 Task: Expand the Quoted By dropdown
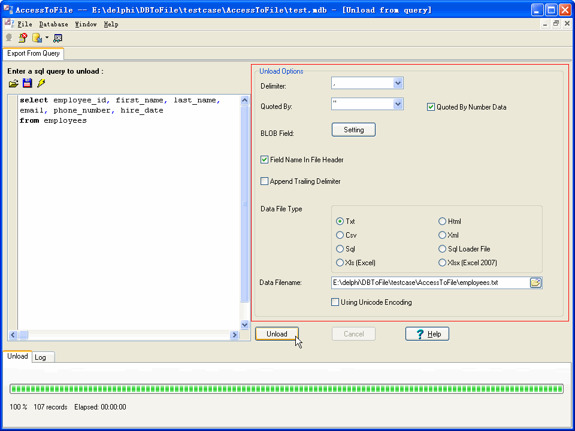click(x=398, y=104)
